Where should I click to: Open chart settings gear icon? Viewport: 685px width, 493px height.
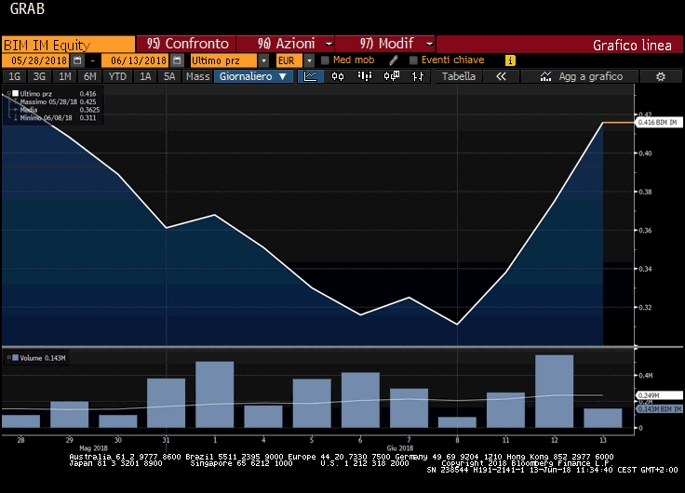click(660, 76)
